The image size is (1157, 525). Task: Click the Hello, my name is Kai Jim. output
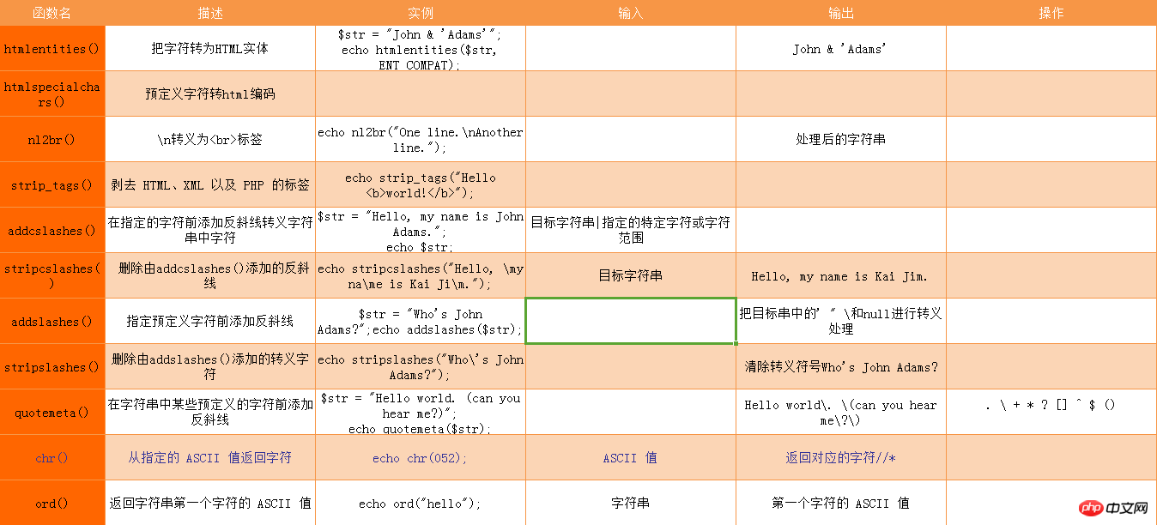point(841,275)
